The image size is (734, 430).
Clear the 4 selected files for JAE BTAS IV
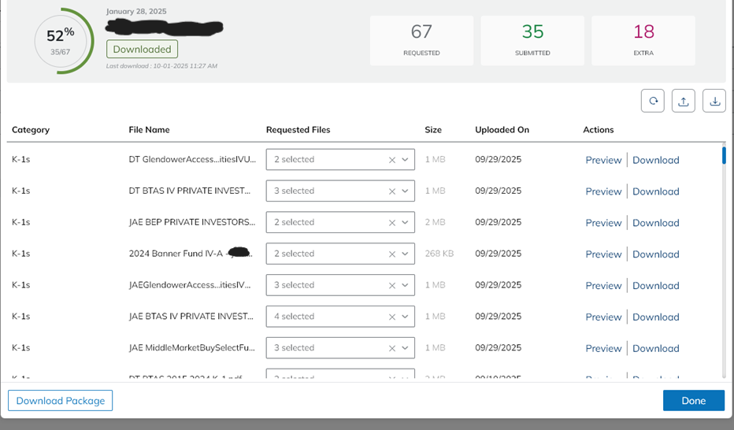click(x=392, y=317)
